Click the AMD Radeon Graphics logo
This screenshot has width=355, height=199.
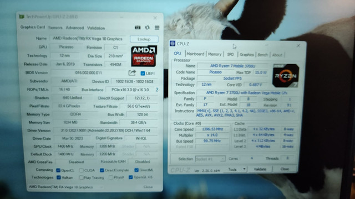coord(144,56)
